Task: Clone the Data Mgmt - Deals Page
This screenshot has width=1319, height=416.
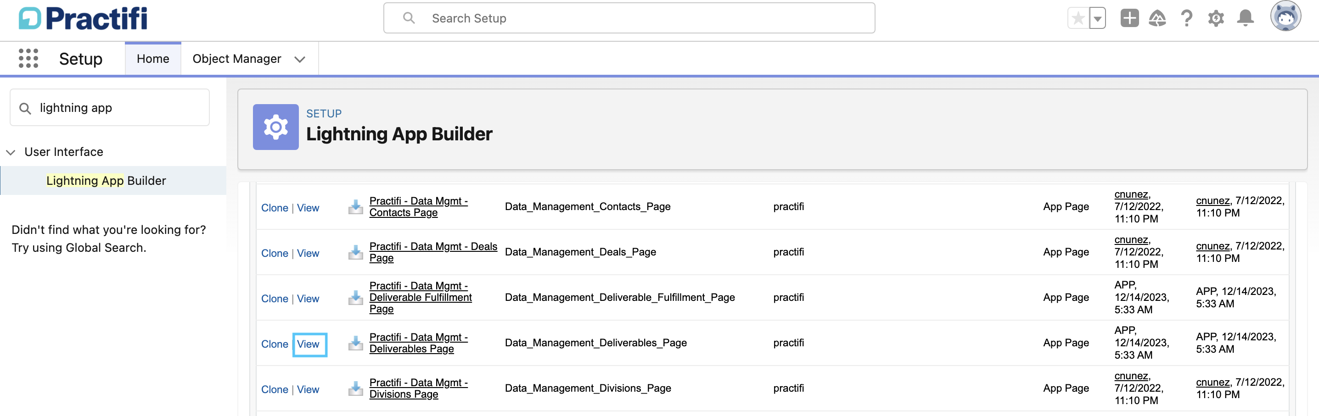Action: coord(275,253)
